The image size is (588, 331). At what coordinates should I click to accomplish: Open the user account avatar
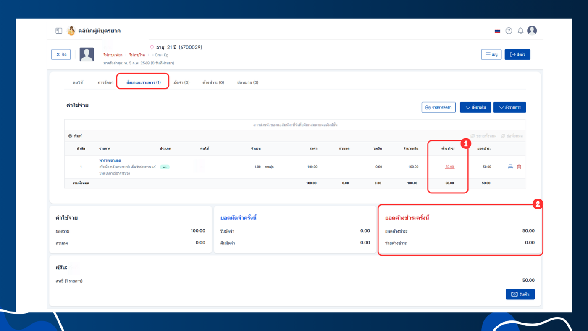[532, 30]
